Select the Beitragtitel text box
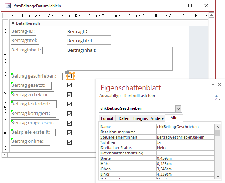The height and width of the screenshot is (183, 225). (89, 41)
